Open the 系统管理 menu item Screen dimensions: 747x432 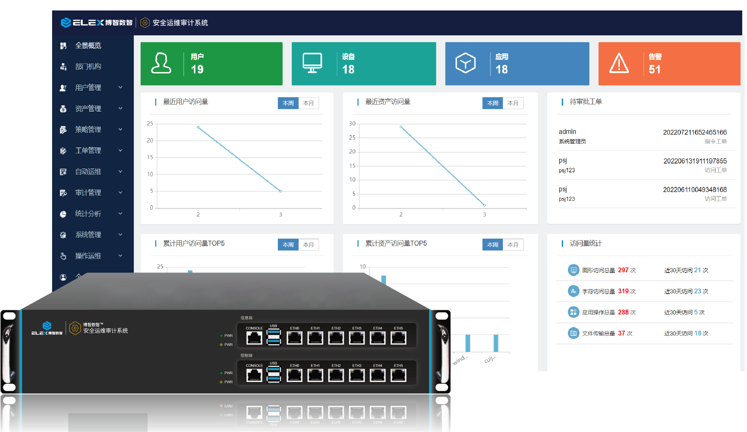(88, 235)
